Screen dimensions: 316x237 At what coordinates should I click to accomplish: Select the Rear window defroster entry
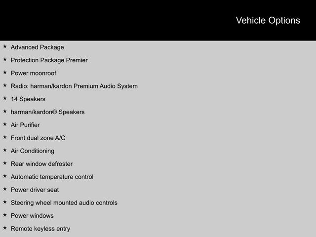tap(41, 164)
